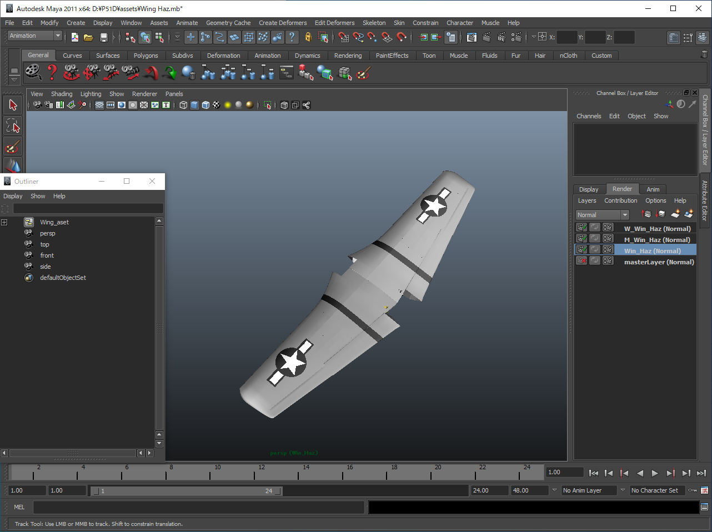The width and height of the screenshot is (712, 532).
Task: Switch to the Dynamics shelf tab
Action: click(x=307, y=56)
